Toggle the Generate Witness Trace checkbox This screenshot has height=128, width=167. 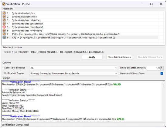click(x=162, y=74)
